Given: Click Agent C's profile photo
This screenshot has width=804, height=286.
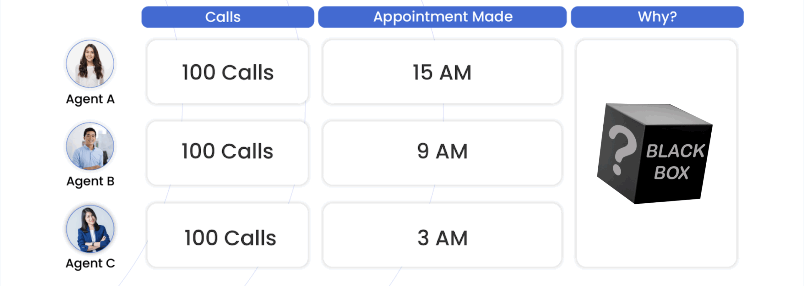Looking at the screenshot, I should coord(90,228).
